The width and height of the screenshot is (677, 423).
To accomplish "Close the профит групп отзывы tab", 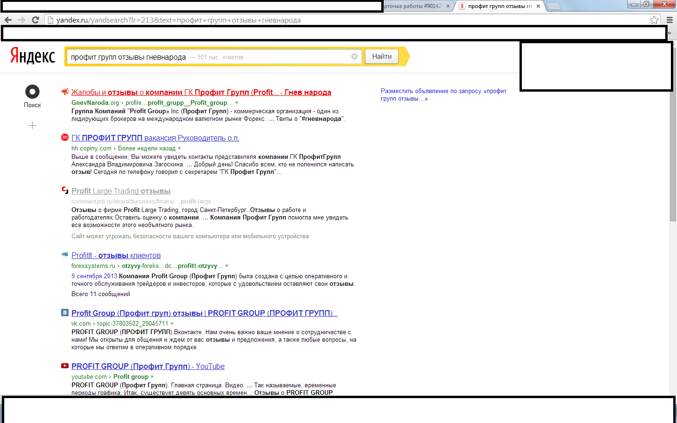I will (x=537, y=6).
